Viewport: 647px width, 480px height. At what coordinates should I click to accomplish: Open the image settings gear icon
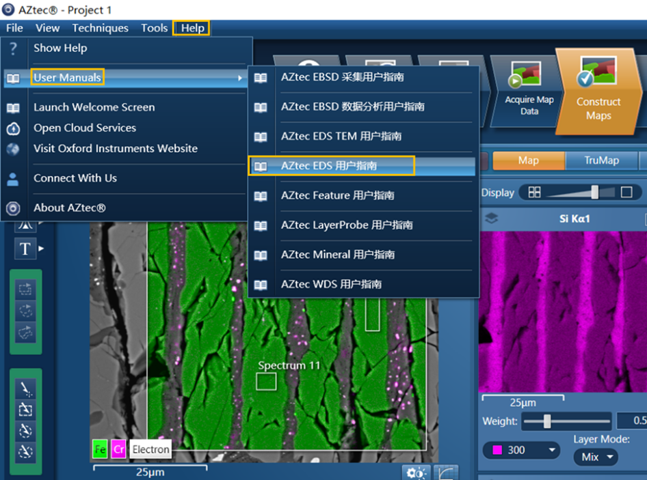[415, 472]
